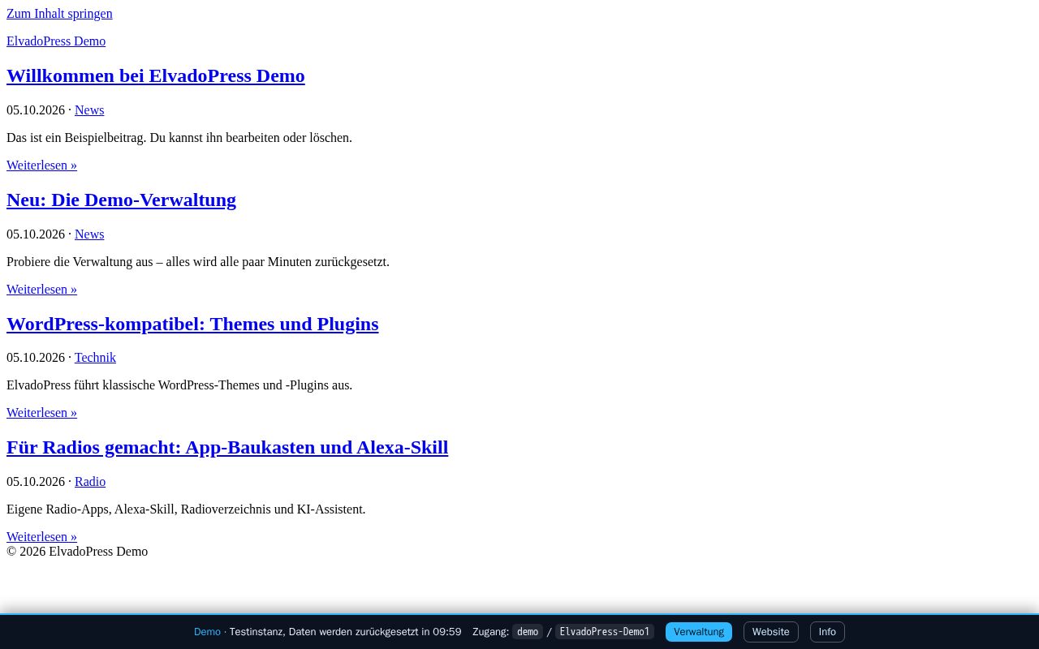1039x649 pixels.
Task: Click the 'Eigene Radio-Apps, Alexa-Skill' excerpt text
Action: click(x=186, y=509)
